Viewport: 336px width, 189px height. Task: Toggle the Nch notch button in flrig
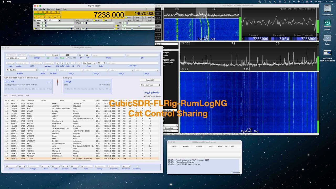[x=78, y=29]
